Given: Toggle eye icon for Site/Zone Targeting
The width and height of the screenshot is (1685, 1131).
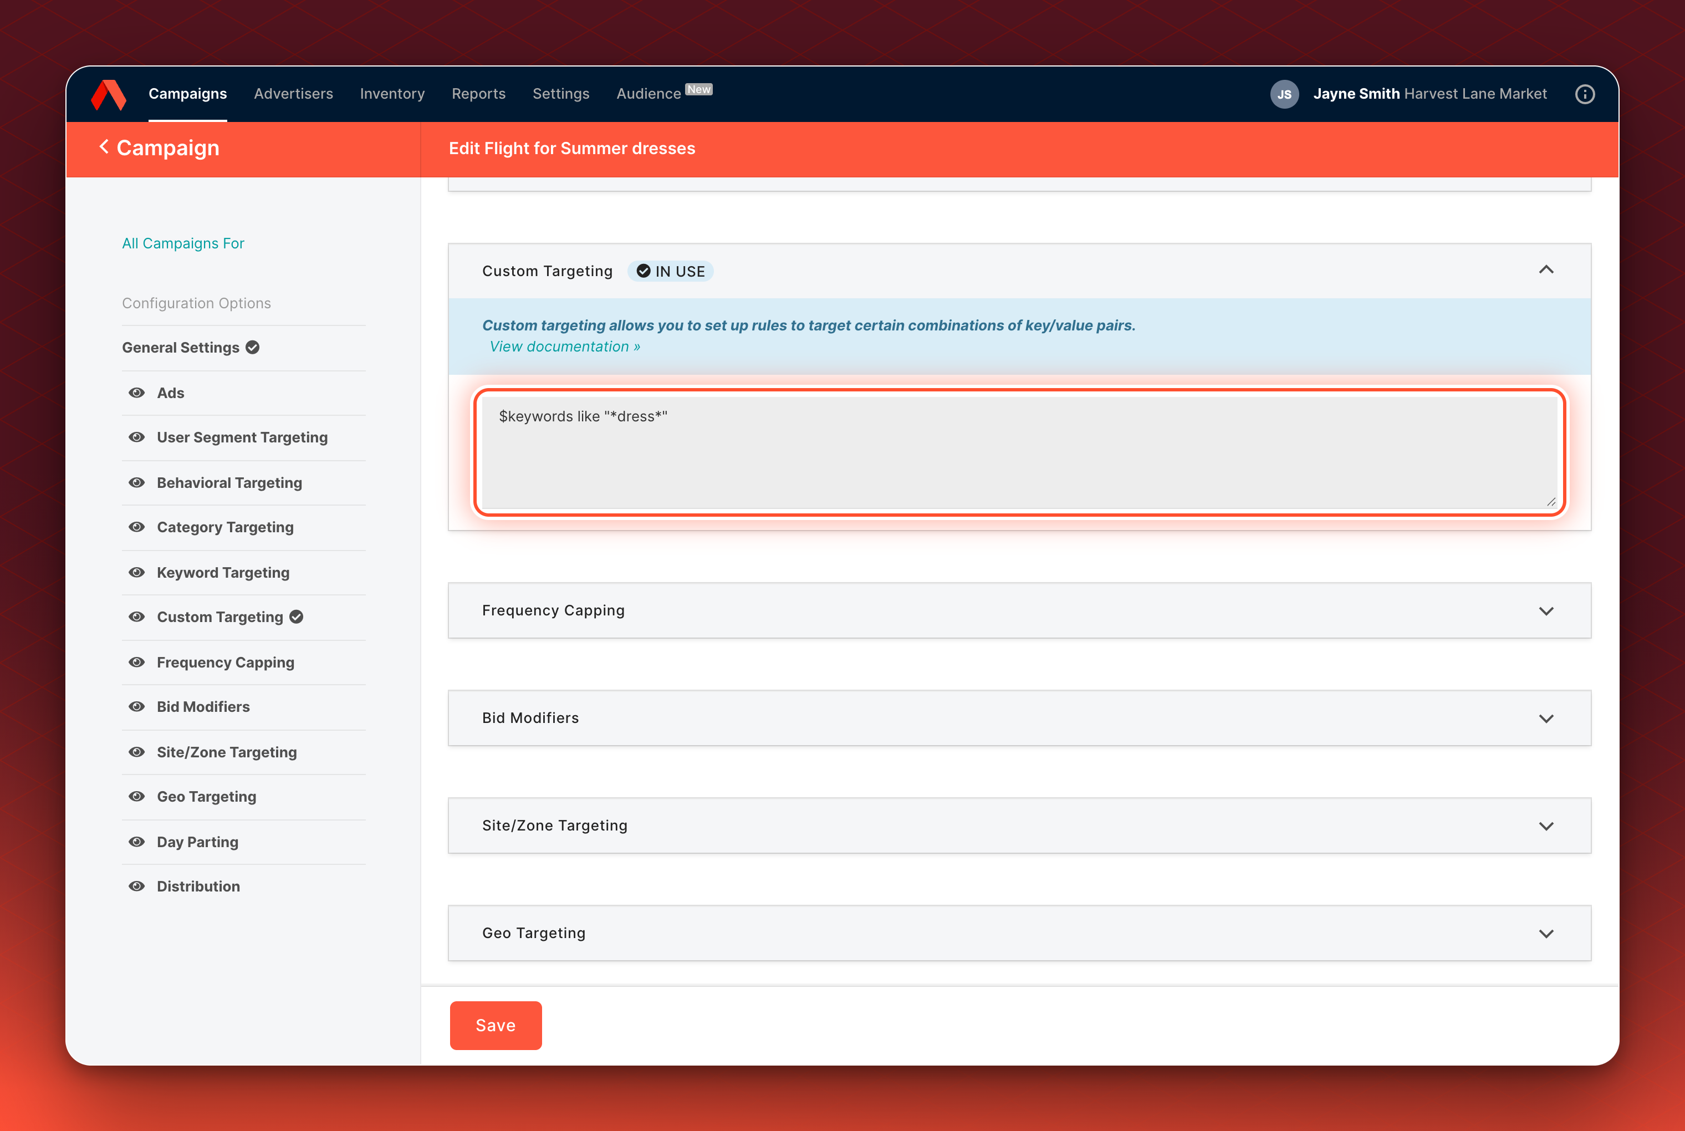Looking at the screenshot, I should [x=136, y=752].
